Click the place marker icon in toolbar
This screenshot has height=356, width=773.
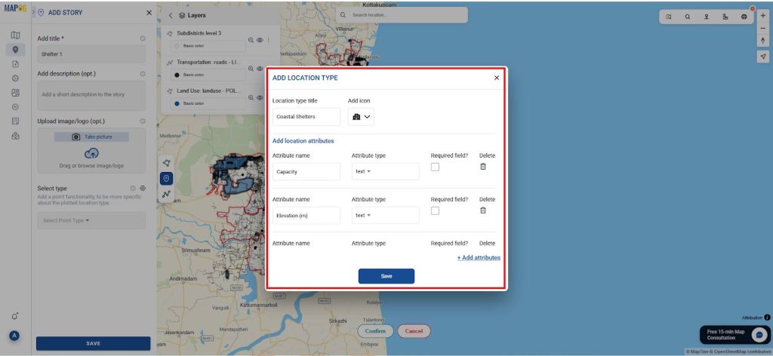click(x=706, y=17)
